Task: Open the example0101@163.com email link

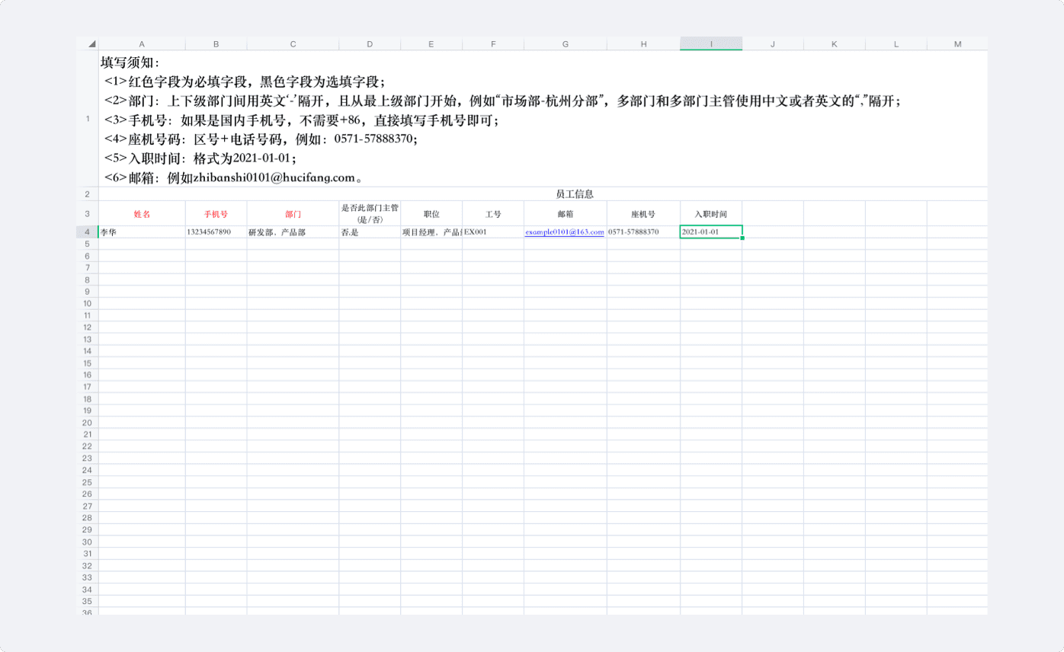Action: (564, 232)
